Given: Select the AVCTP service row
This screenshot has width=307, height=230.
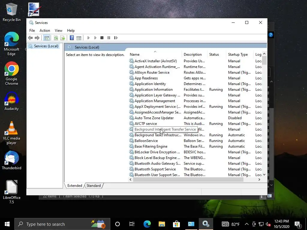Looking at the screenshot, I should point(146,124).
